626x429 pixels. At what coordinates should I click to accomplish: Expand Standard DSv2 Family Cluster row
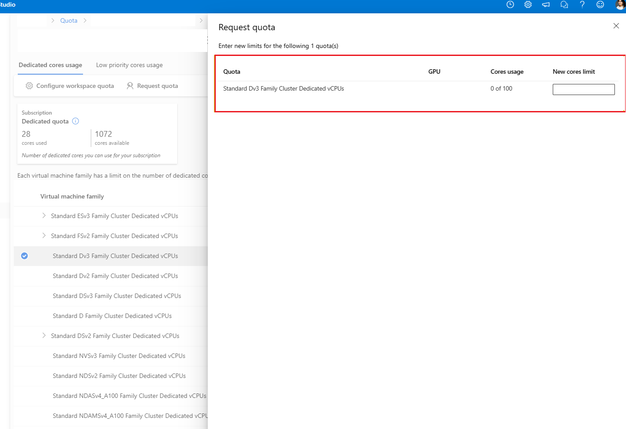(x=44, y=336)
